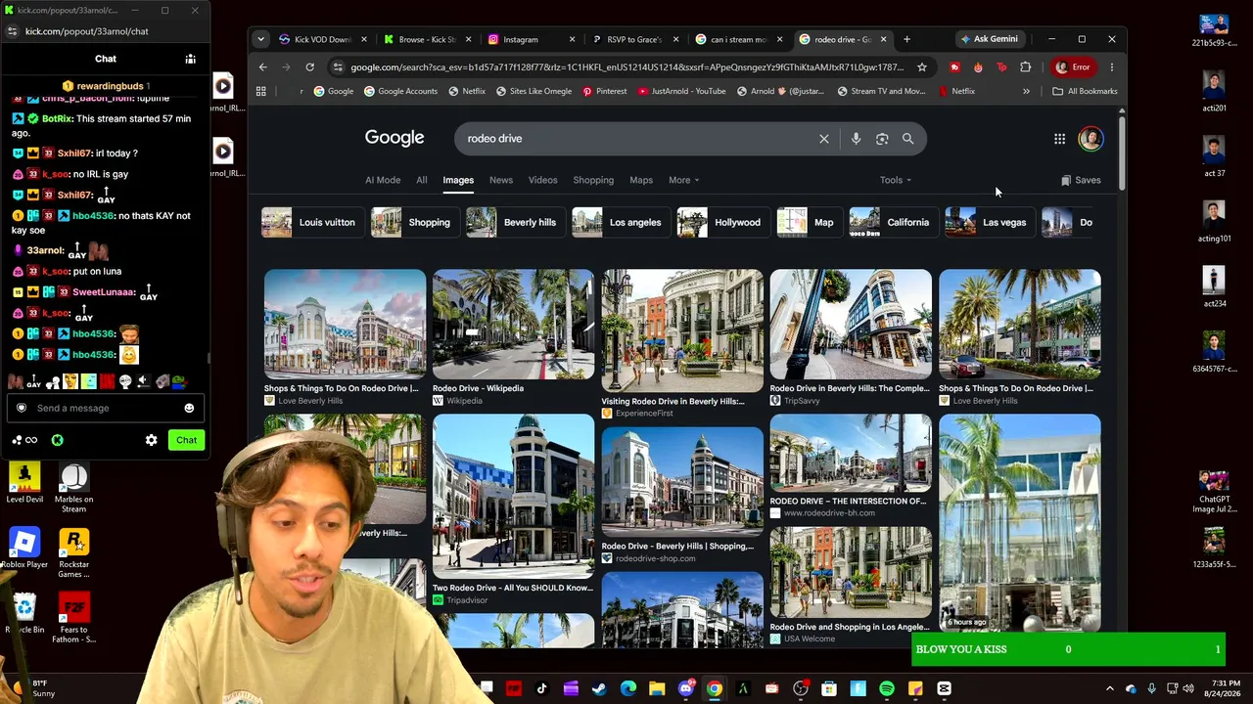
Task: Open Discord from the taskbar
Action: click(x=686, y=688)
